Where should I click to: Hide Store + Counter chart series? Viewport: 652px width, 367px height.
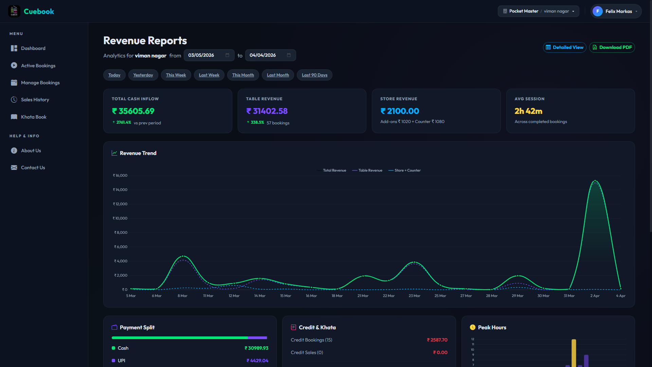pos(405,171)
